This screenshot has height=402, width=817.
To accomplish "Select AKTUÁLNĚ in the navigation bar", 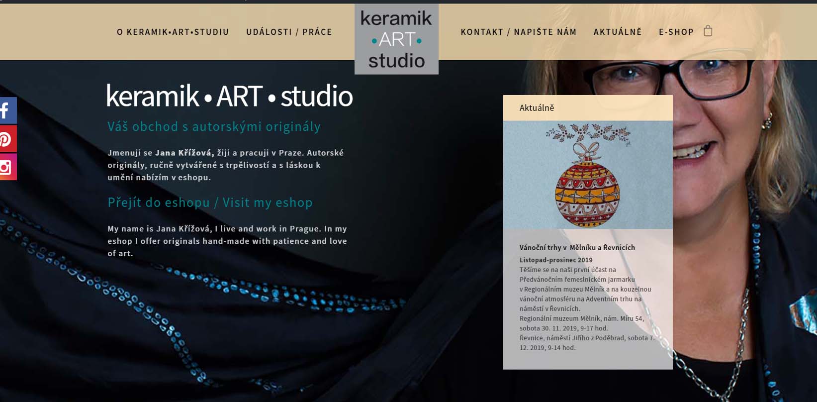I will tap(618, 32).
